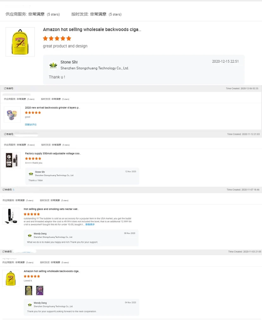Screen dimensions: 262x321
Task: Click the five-star rating under 'great product' review
Action: point(57,38)
